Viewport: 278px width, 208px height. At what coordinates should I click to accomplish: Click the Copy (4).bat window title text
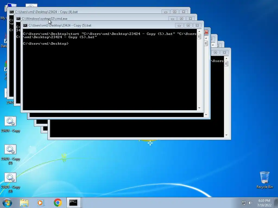pyautogui.click(x=46, y=12)
